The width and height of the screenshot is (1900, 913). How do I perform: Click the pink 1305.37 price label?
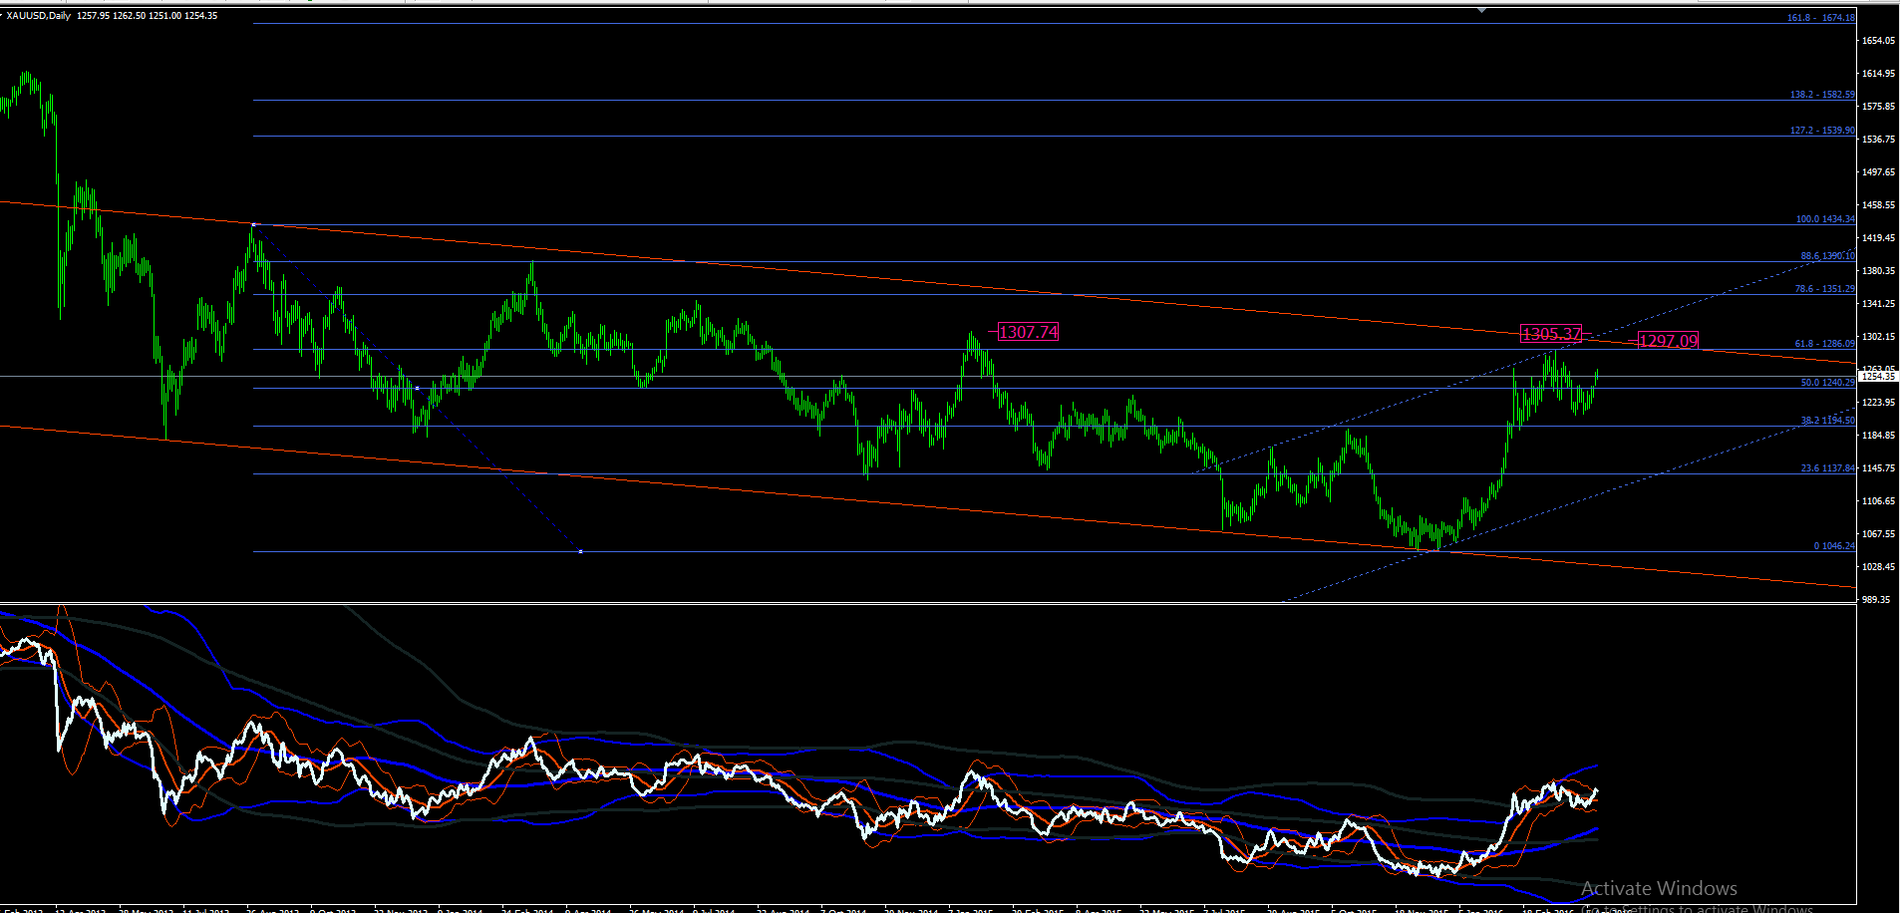(1552, 334)
